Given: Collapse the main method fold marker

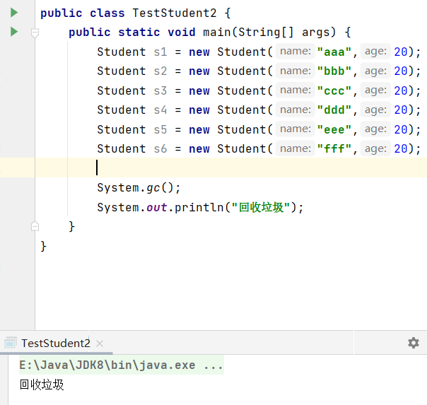Looking at the screenshot, I should click(x=35, y=33).
